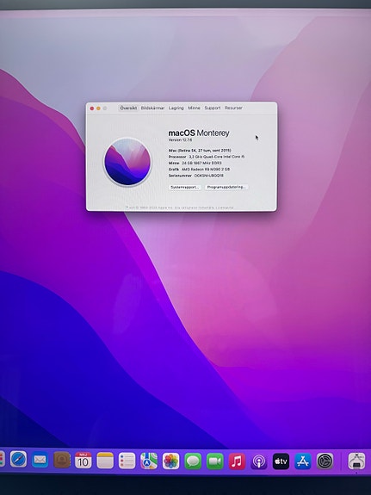Launch the Photos app from the Dock

(170, 461)
